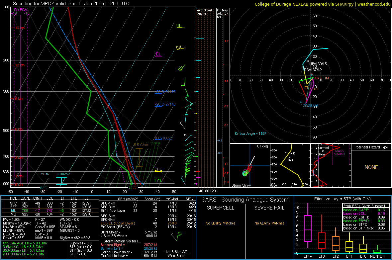392x260 pixels.
Task: Click the 'DownT = 66F' value
Action: 13,238
